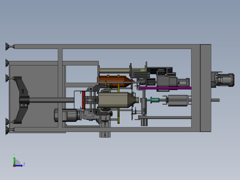Select the meshing gear pair near red plate
Viewport: 240px width, 180px height.
coord(91,100)
